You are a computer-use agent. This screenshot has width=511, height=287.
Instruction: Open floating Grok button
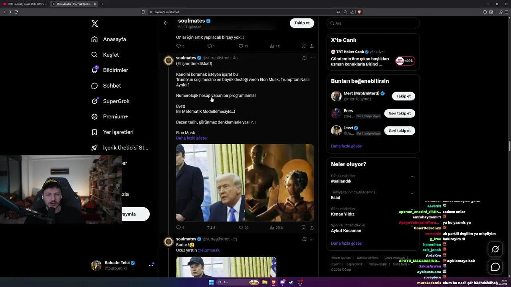[495, 249]
